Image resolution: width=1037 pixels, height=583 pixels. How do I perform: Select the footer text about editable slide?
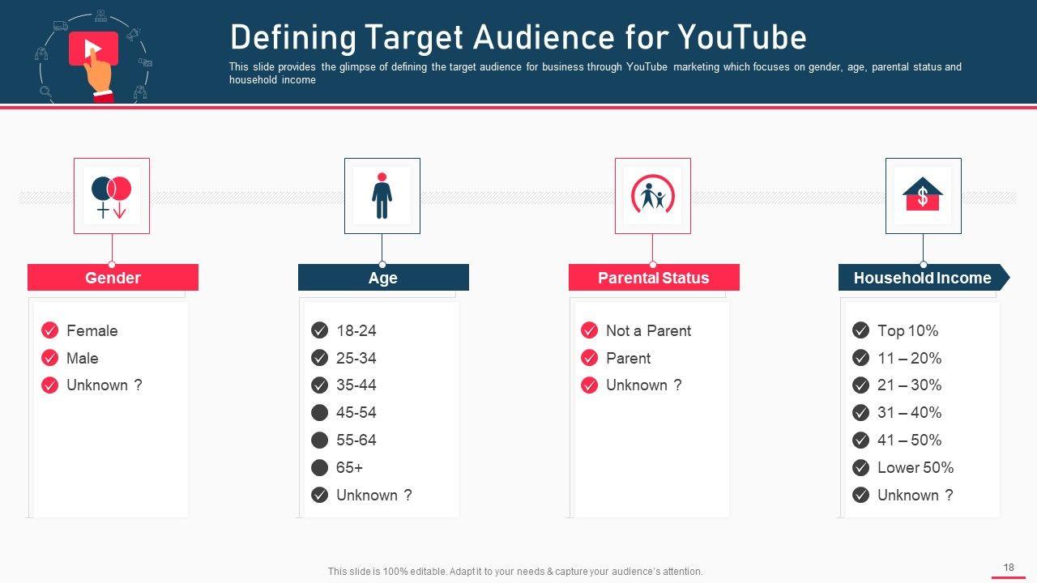point(515,572)
